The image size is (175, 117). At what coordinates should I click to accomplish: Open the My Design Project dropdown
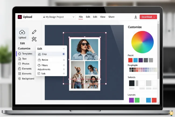[x=59, y=17]
